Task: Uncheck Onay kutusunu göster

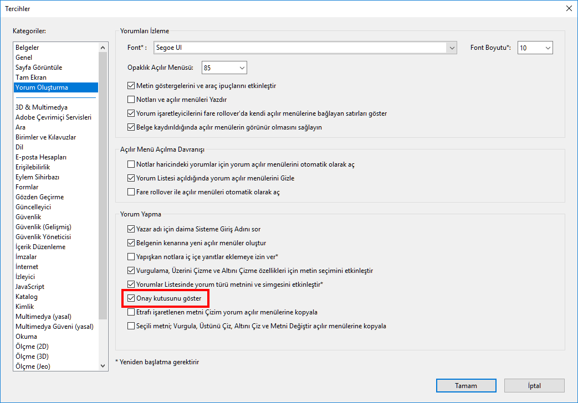Action: 131,298
